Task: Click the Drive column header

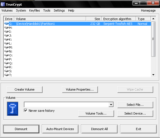Action: (x=9, y=19)
